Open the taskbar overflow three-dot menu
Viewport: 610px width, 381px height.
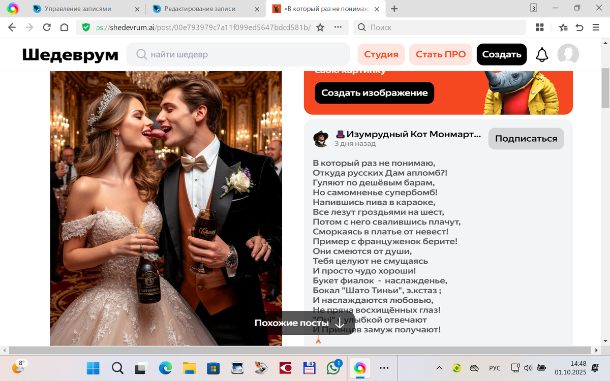click(x=385, y=368)
